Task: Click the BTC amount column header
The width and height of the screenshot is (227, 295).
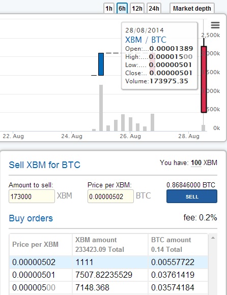Action: 178,244
